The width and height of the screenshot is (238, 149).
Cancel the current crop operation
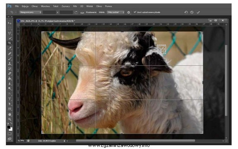click(x=192, y=12)
